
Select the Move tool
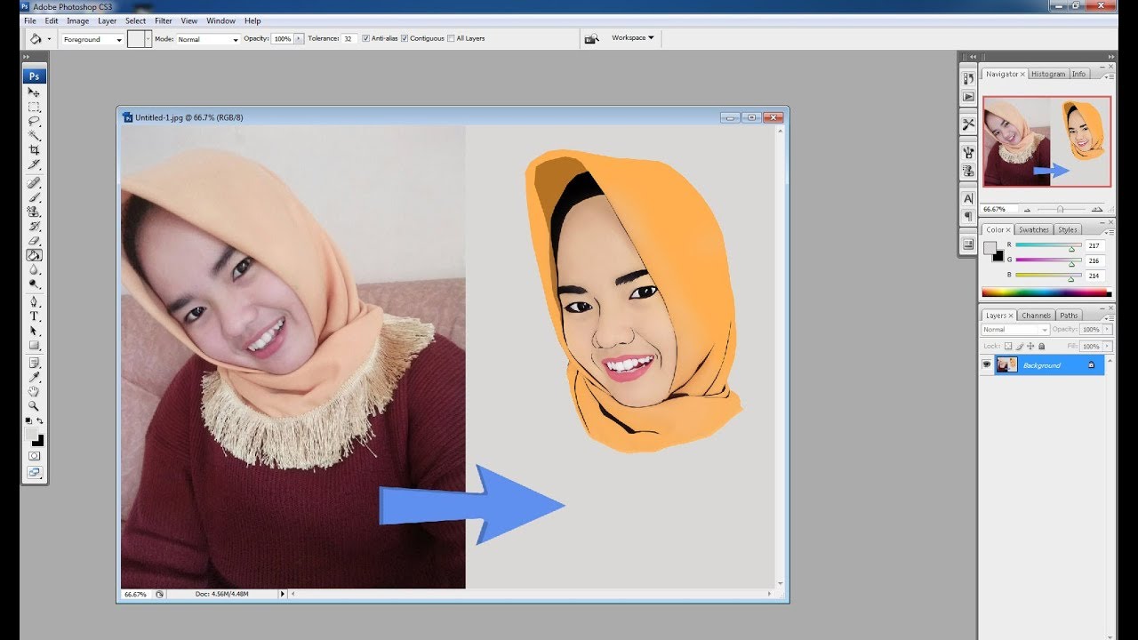(x=34, y=92)
